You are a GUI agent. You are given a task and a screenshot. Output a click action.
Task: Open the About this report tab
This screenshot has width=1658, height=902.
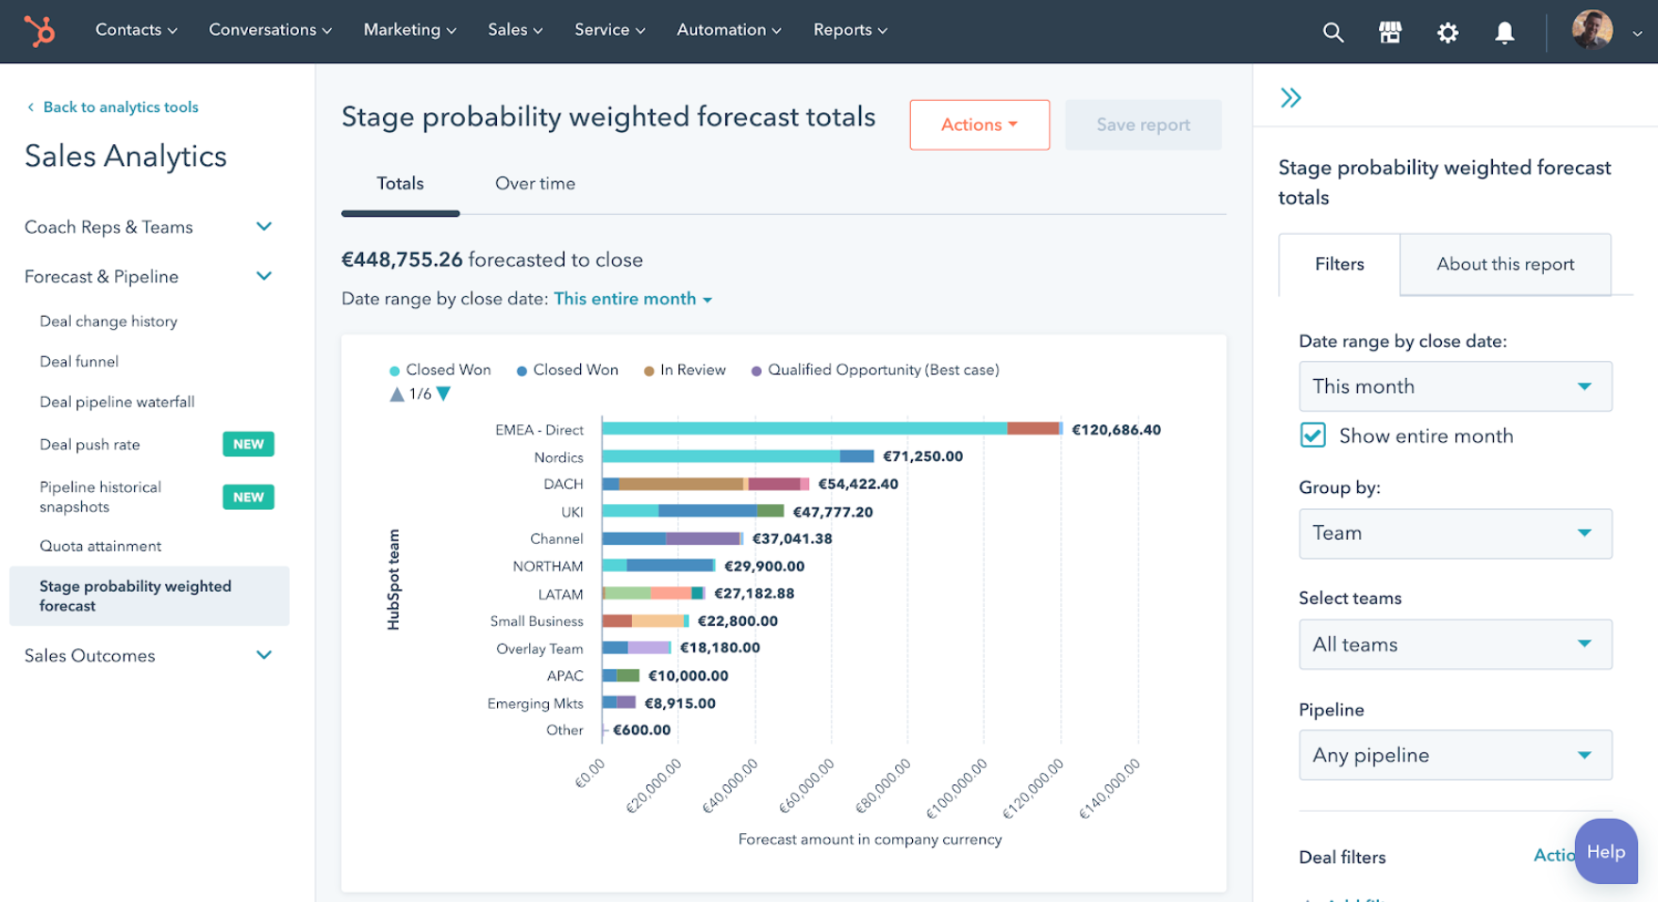click(1505, 265)
